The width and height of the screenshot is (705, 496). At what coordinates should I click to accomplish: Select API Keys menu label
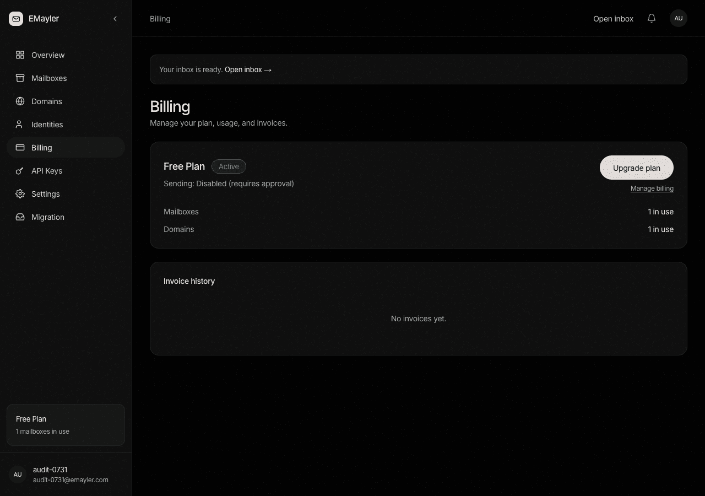coord(47,171)
